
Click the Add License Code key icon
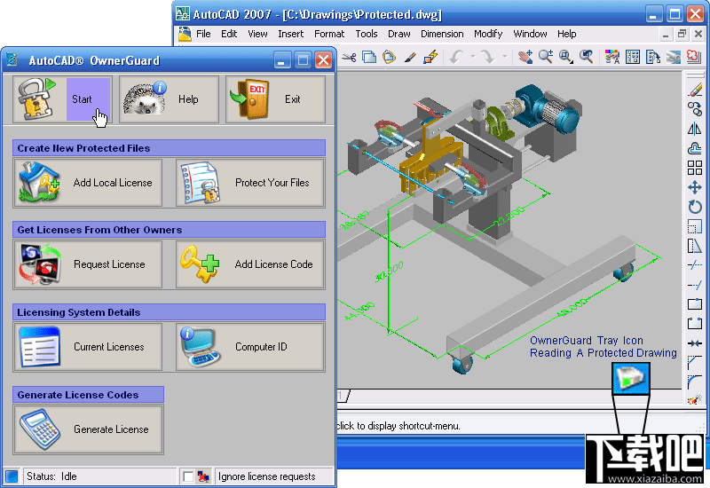[x=199, y=264]
